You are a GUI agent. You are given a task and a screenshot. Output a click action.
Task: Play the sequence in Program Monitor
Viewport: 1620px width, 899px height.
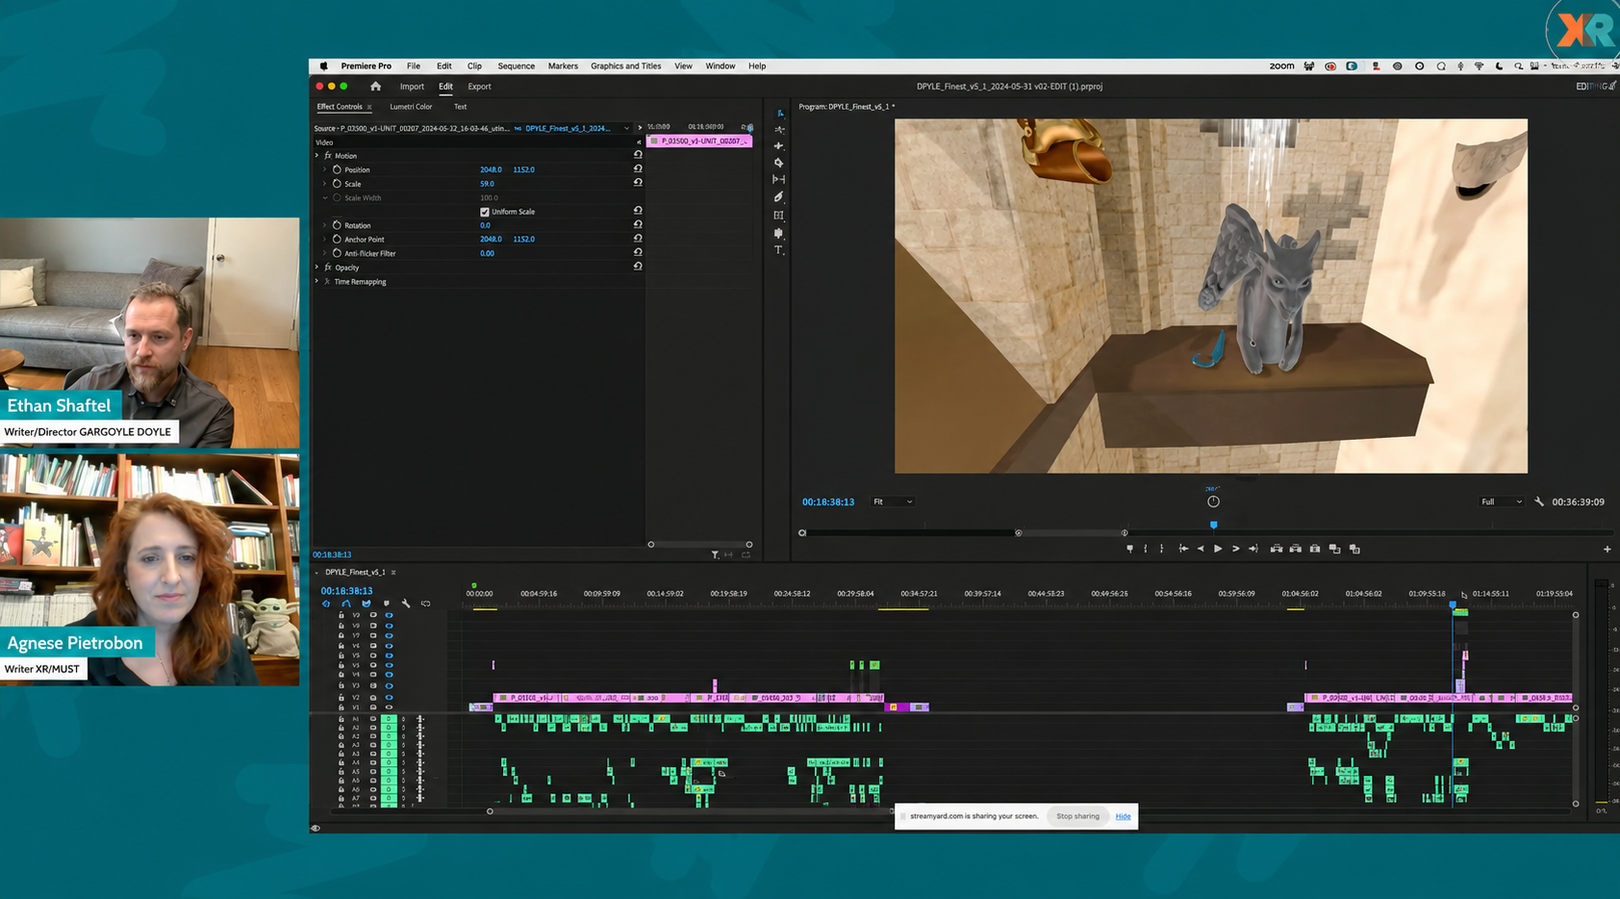click(1218, 549)
